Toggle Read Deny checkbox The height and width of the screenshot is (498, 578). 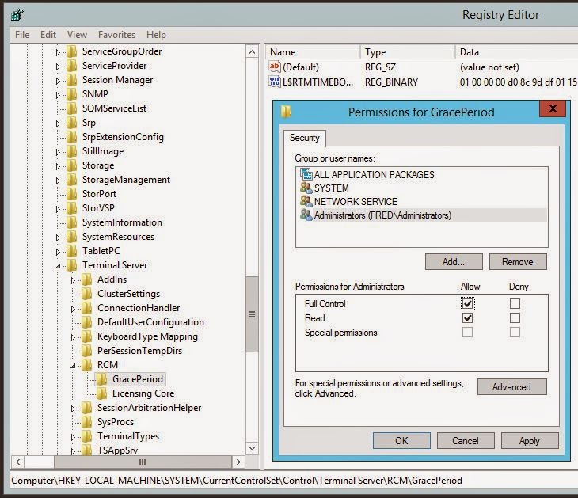[515, 318]
